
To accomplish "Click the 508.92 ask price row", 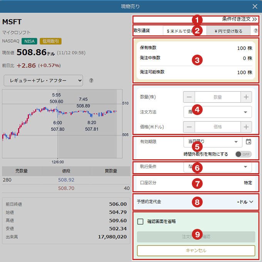I will click(66, 180).
